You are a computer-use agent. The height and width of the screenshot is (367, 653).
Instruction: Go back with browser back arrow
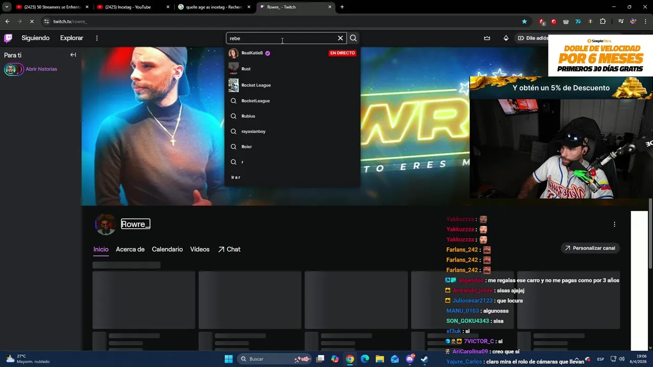pyautogui.click(x=7, y=21)
